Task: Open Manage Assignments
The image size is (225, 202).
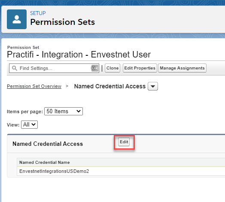Action: pos(182,68)
